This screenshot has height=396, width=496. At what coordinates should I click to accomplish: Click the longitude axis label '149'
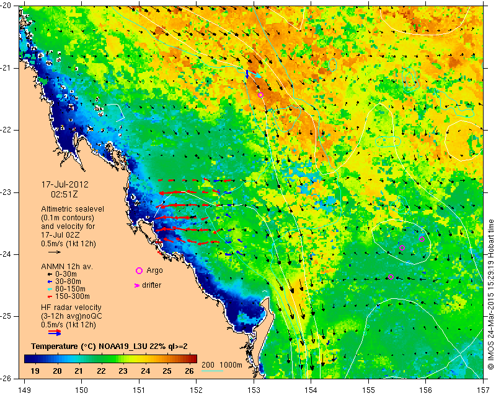(x=24, y=390)
